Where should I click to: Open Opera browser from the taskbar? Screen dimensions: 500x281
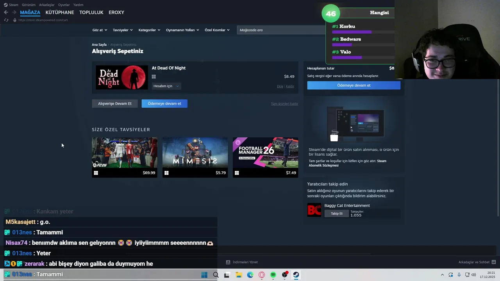point(262,275)
